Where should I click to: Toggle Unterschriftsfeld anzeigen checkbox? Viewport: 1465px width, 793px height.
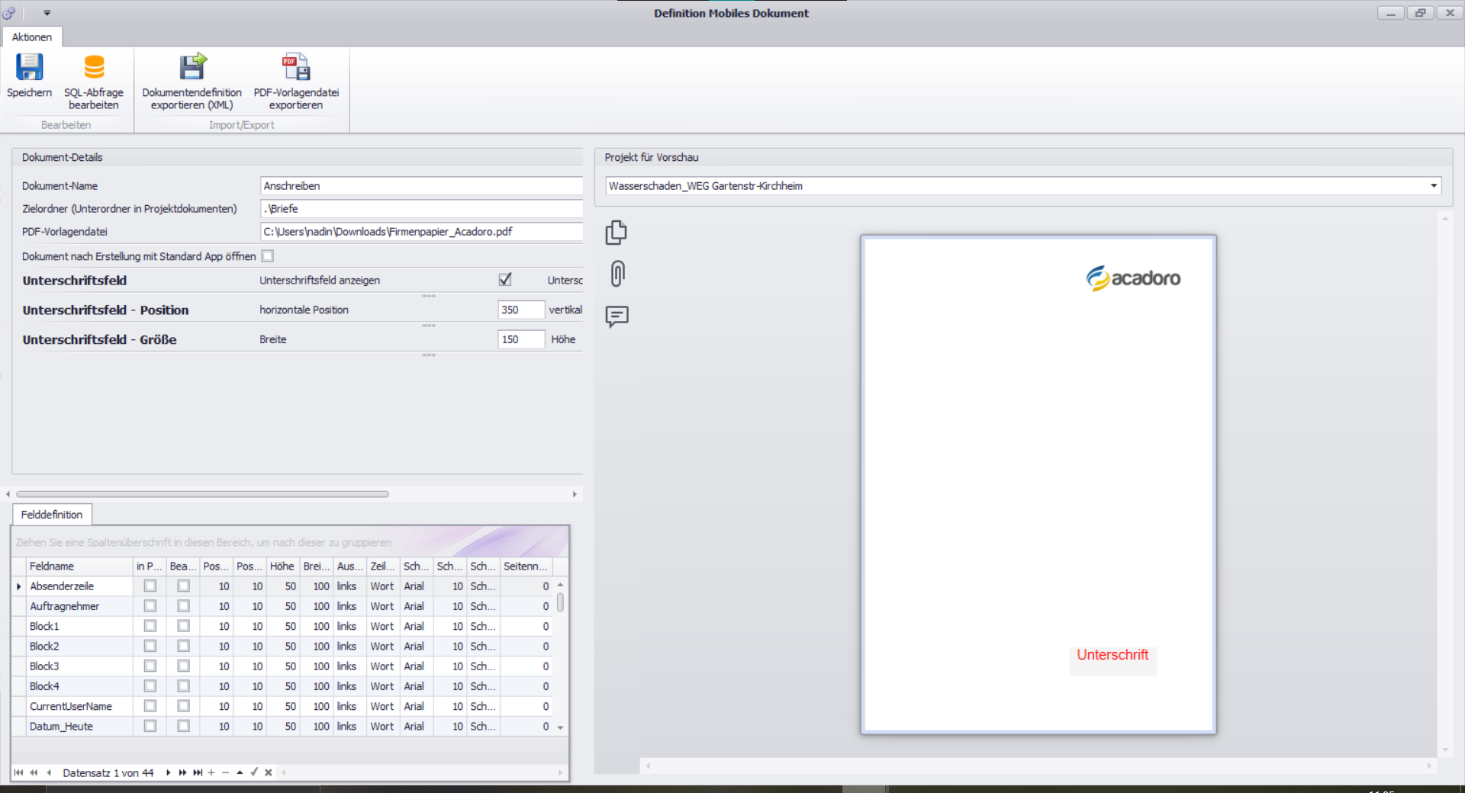[505, 280]
